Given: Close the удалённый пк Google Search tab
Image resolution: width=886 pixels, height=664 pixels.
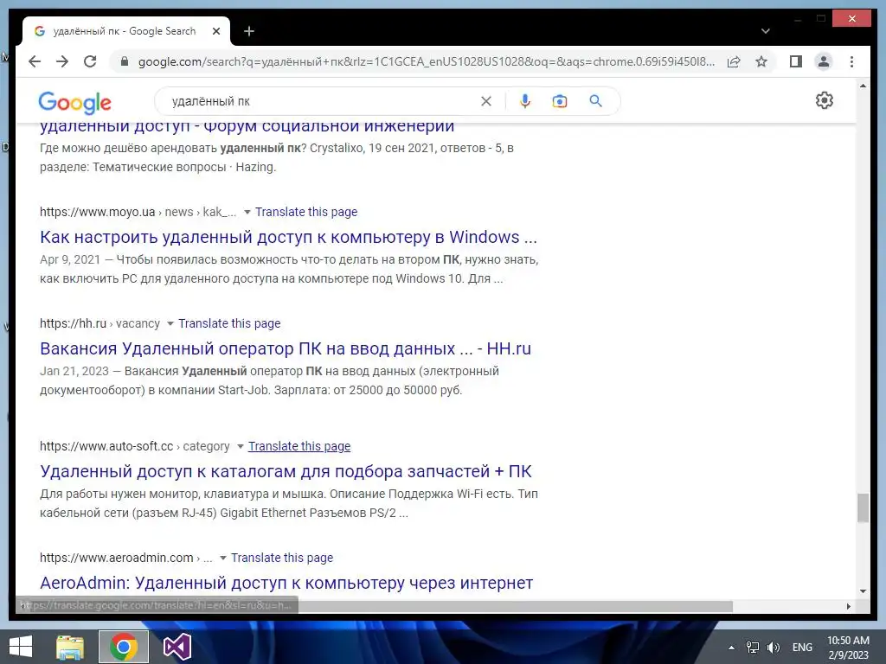Looking at the screenshot, I should 215,31.
